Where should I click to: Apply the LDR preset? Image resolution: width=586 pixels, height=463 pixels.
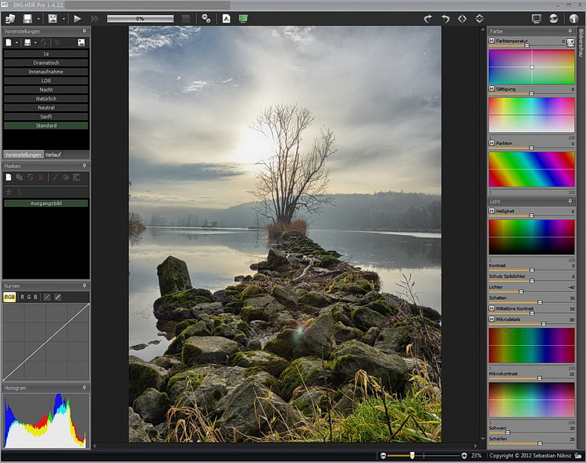coord(46,80)
